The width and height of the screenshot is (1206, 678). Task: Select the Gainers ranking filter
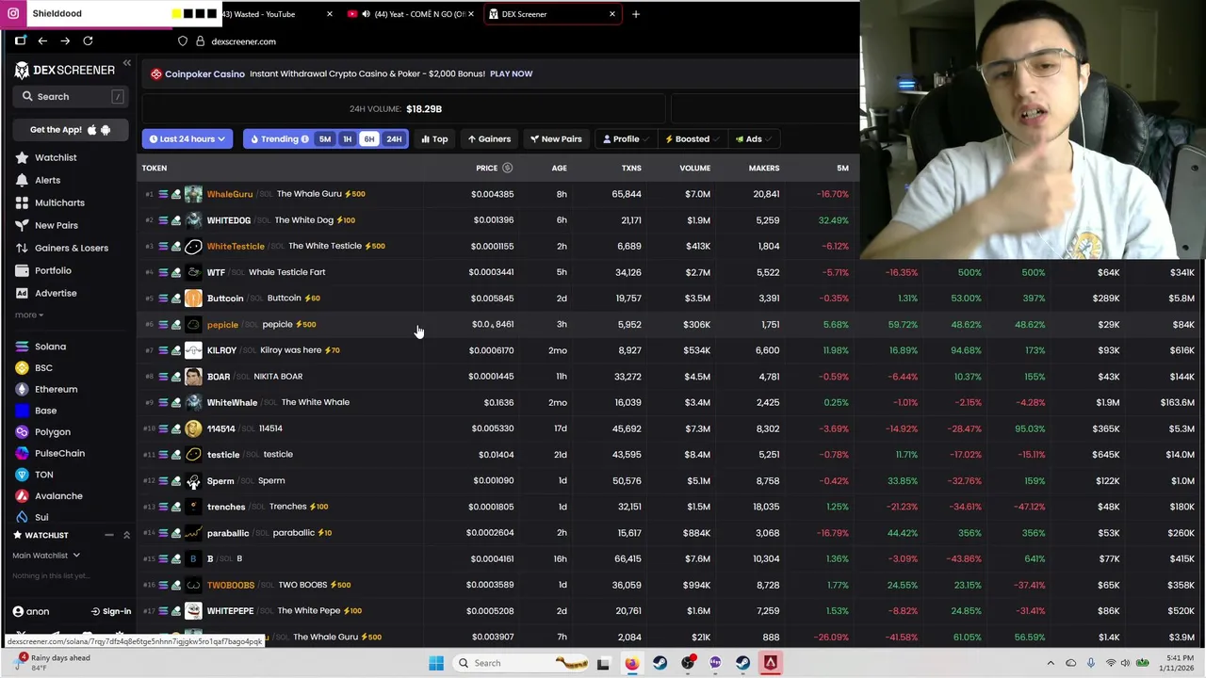coord(489,139)
